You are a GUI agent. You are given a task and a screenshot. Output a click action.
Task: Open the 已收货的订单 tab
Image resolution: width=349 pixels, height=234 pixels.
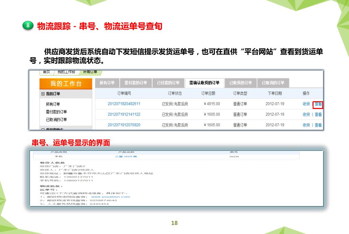point(241,83)
